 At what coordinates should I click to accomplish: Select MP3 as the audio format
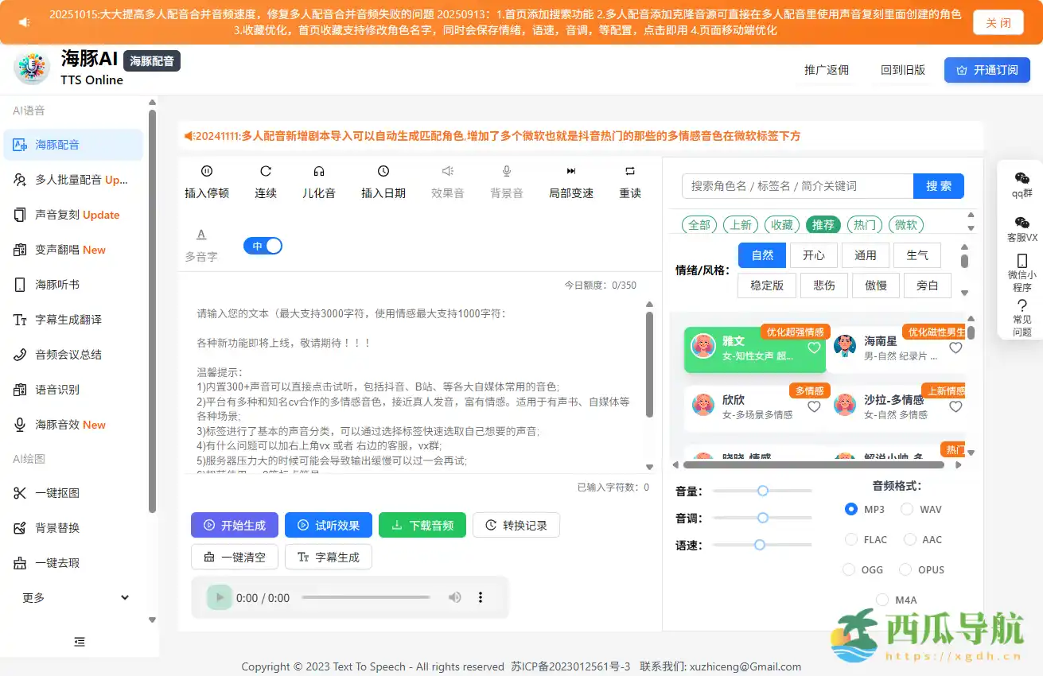coord(850,509)
